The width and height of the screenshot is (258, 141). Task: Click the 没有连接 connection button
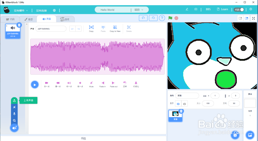coord(42,11)
